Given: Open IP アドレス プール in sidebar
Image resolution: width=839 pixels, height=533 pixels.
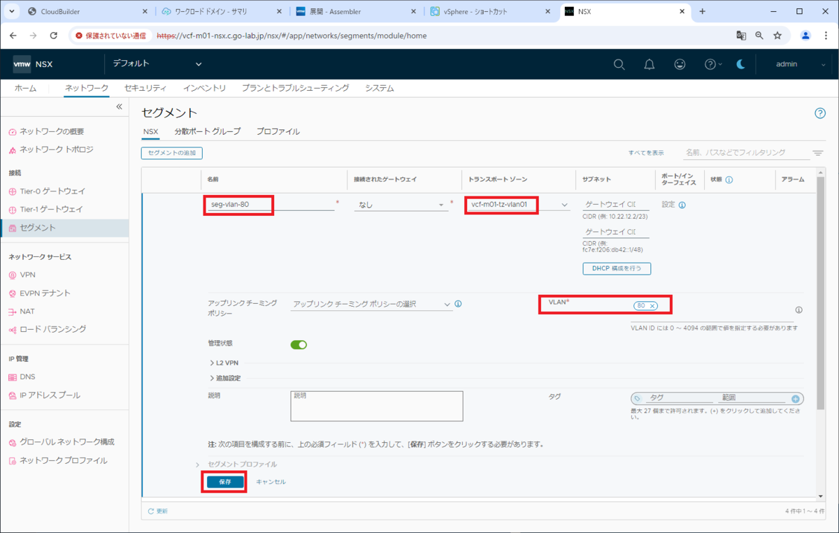Looking at the screenshot, I should pos(50,395).
